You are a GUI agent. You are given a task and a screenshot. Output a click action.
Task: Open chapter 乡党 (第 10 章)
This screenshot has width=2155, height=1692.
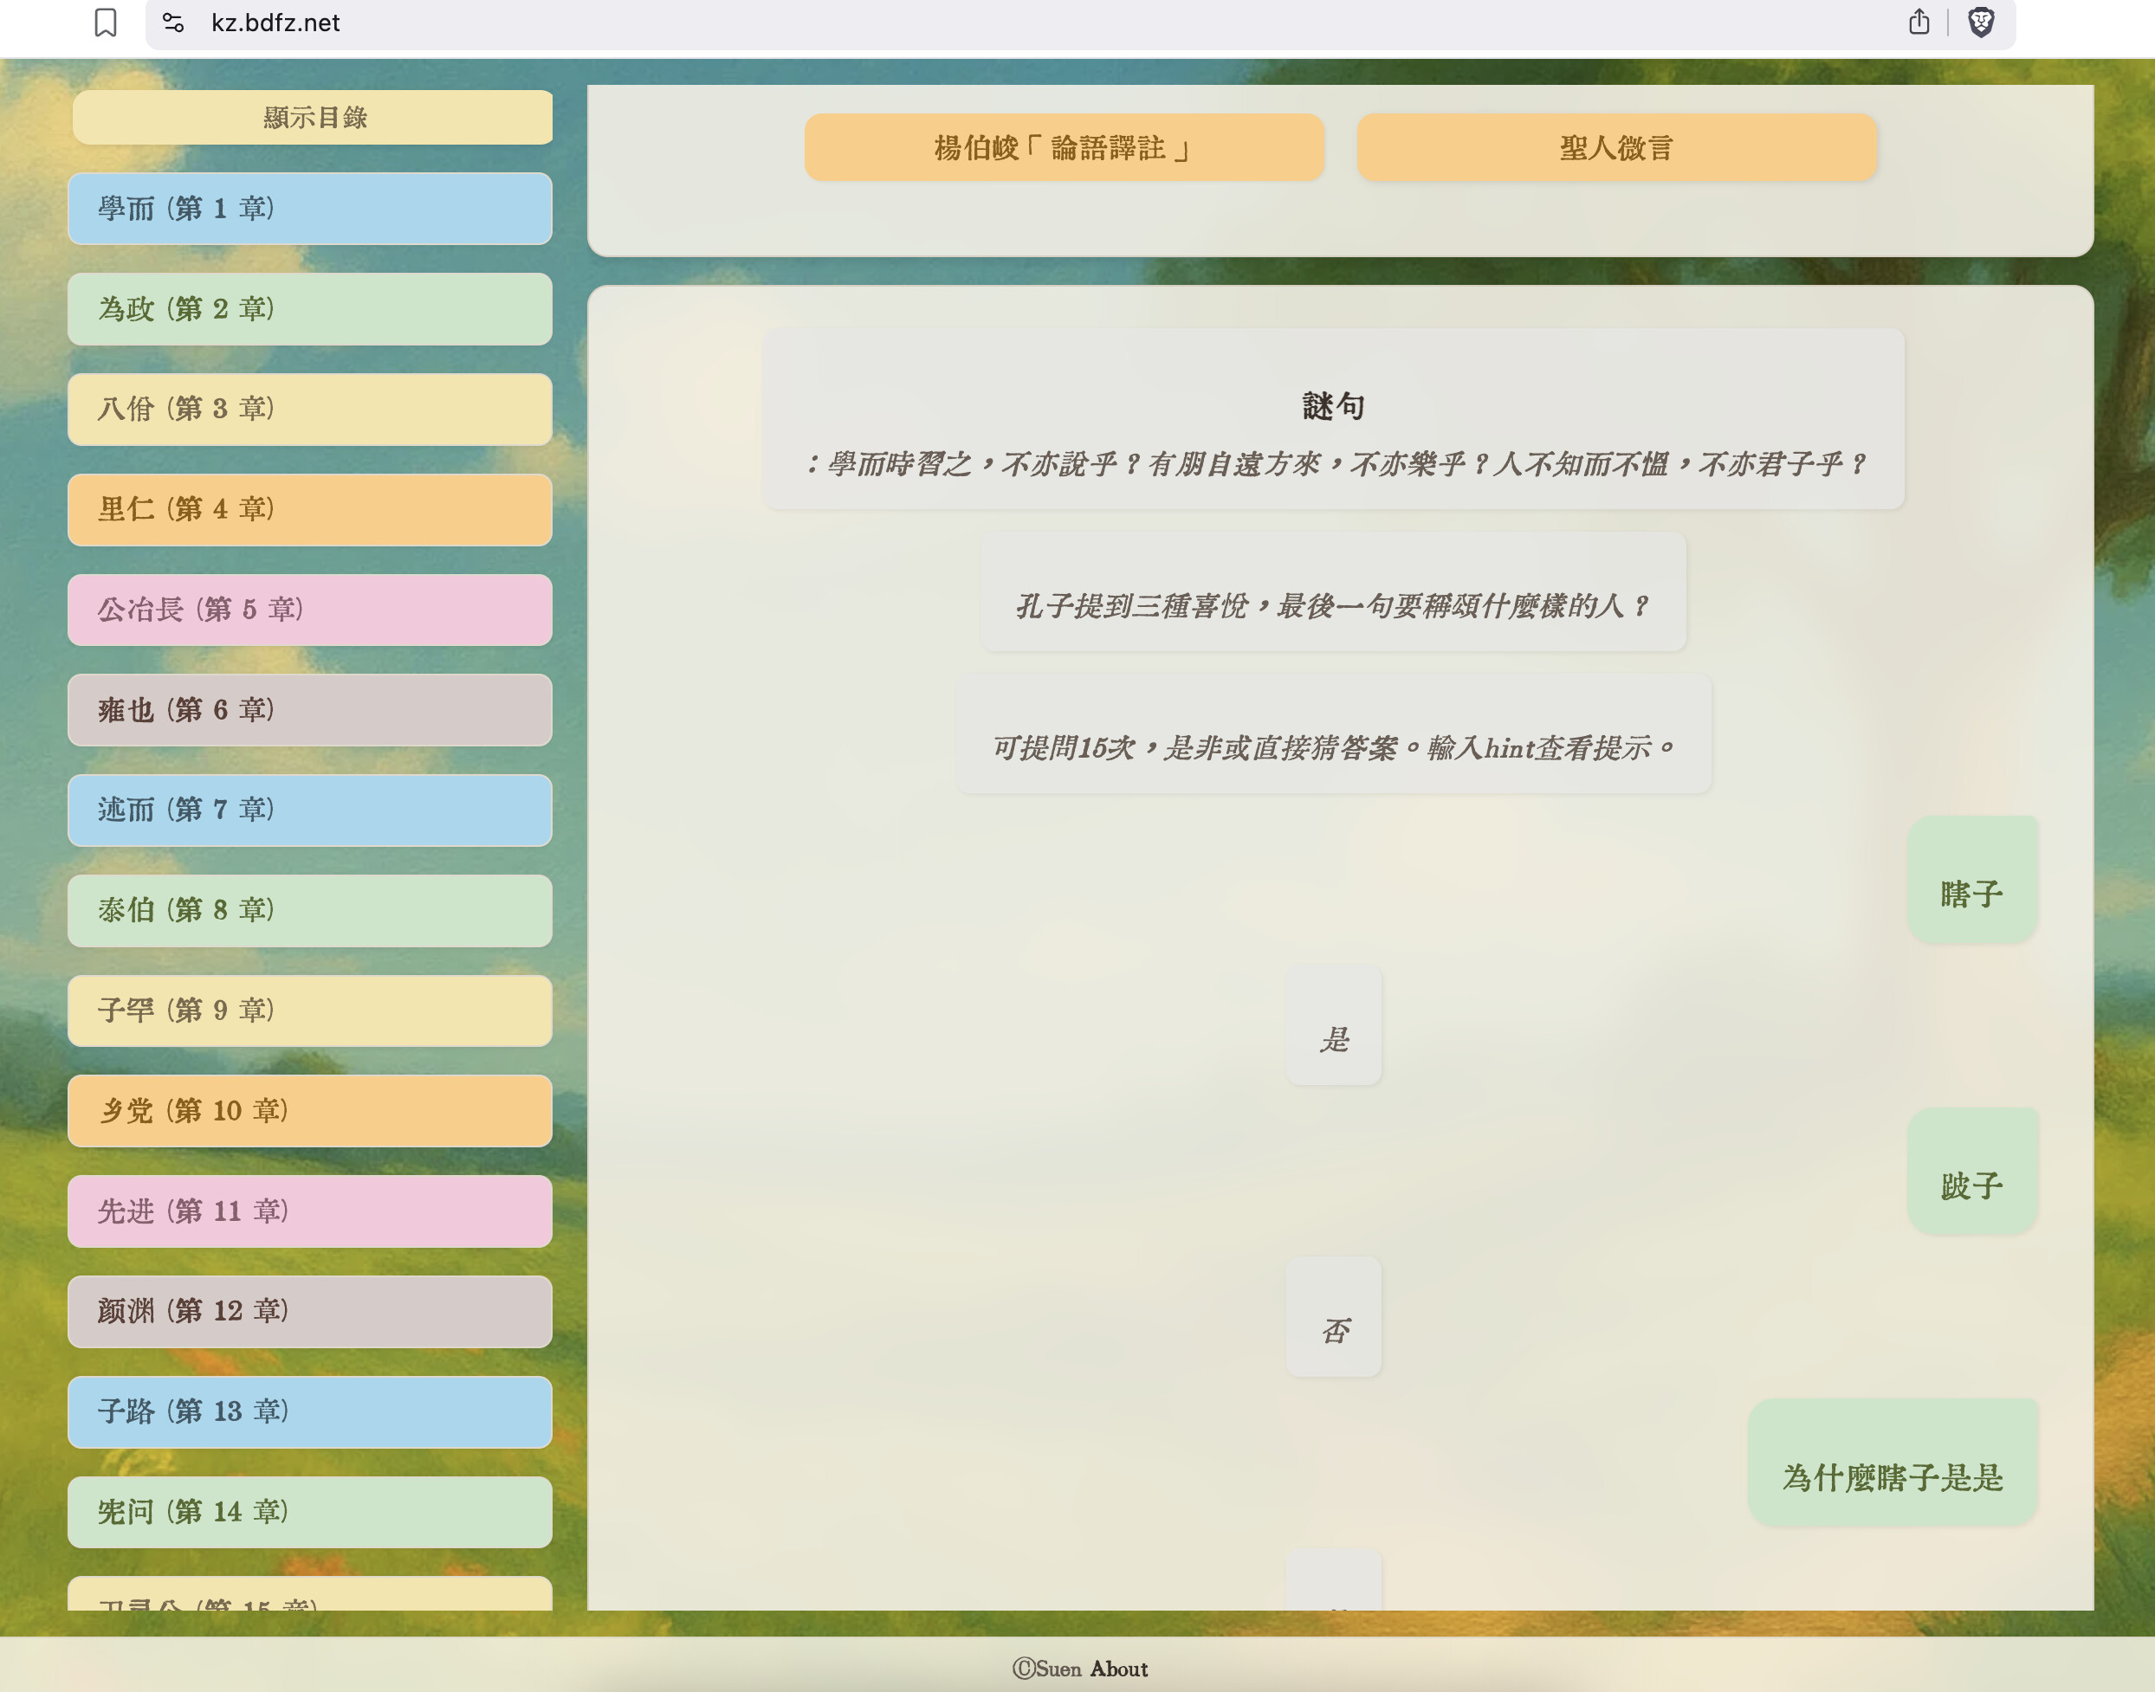pos(309,1110)
